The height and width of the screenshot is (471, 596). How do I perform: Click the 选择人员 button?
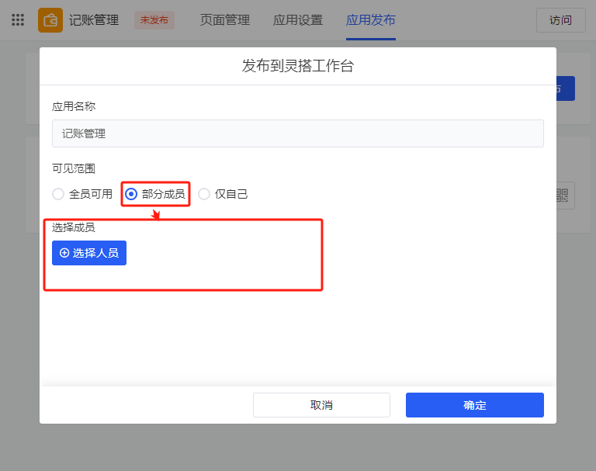[89, 253]
